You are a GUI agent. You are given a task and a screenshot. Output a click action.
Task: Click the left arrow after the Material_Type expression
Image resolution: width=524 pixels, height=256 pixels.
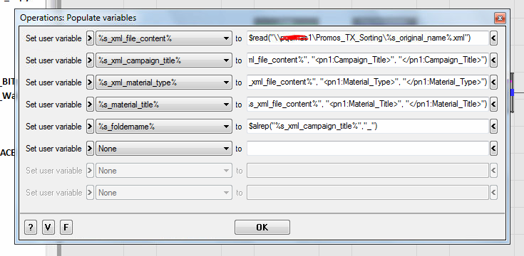pos(493,82)
